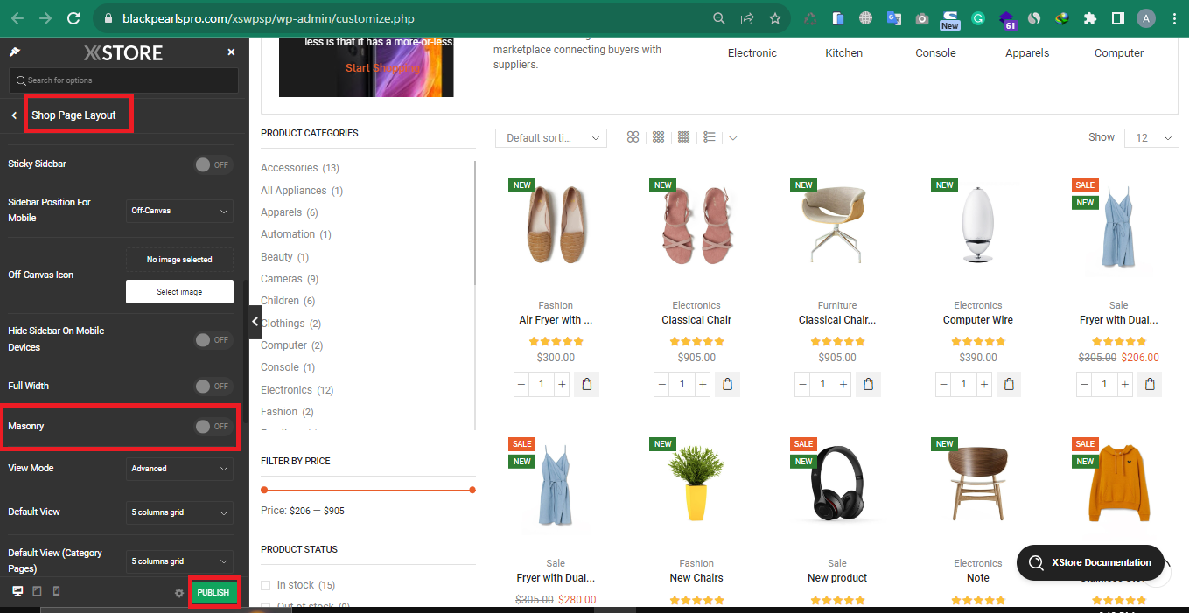This screenshot has width=1189, height=613.
Task: Click Start Shopping banner link
Action: pos(382,68)
